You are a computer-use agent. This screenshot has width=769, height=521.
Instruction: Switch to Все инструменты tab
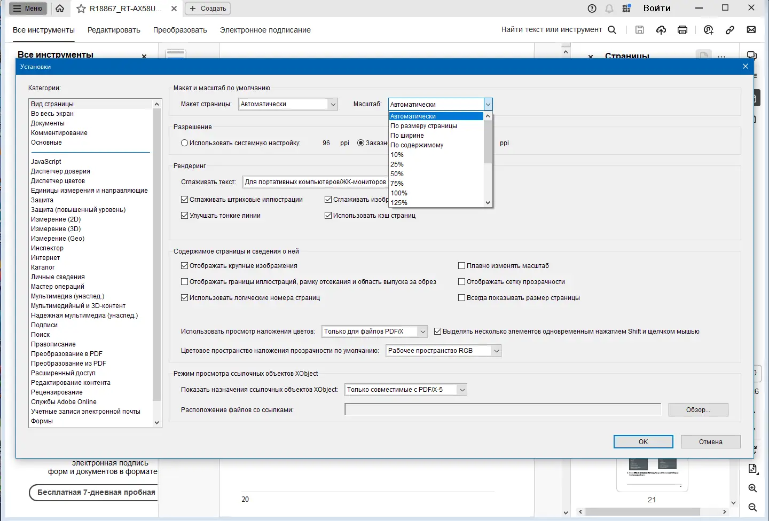pyautogui.click(x=44, y=30)
